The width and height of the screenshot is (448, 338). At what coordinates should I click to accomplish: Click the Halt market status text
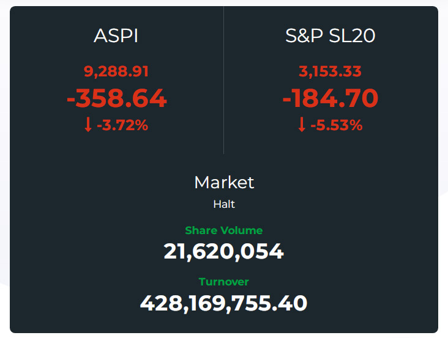[223, 205]
